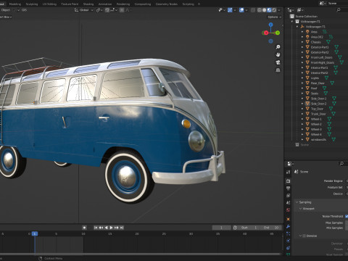Viewport: 348px width, 261px height.
Task: Open the Global transform orientation dropdown
Action: (x=84, y=10)
